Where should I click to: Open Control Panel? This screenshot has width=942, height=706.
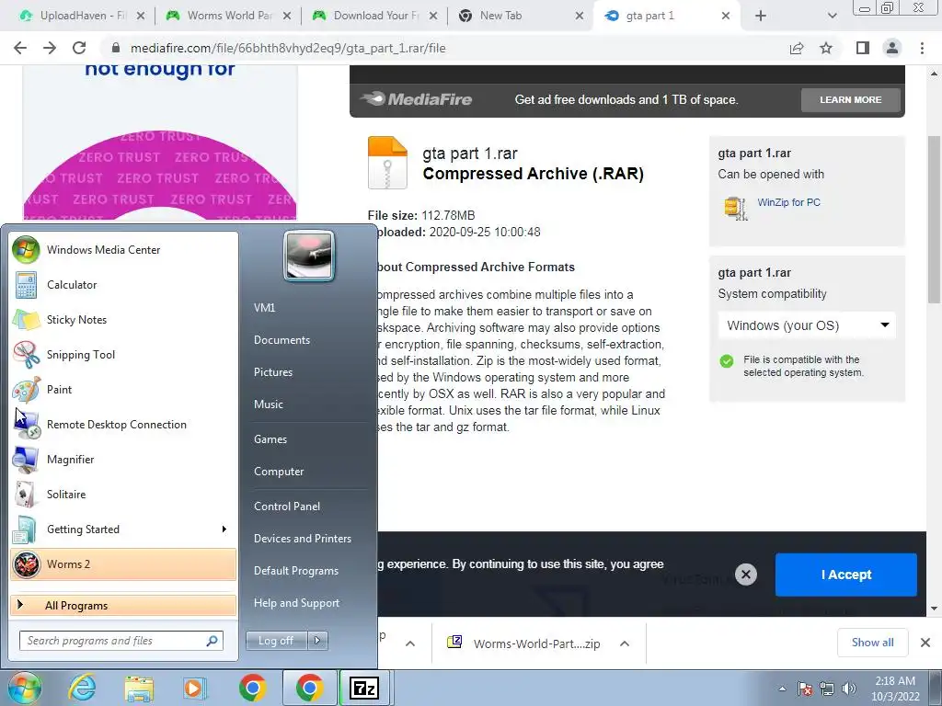pos(287,507)
